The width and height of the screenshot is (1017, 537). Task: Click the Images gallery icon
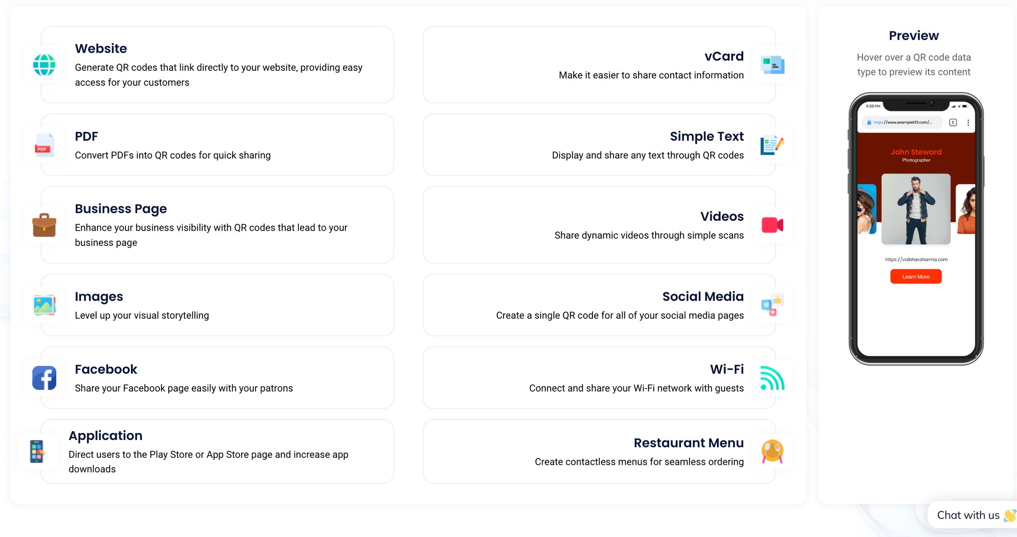tap(44, 305)
